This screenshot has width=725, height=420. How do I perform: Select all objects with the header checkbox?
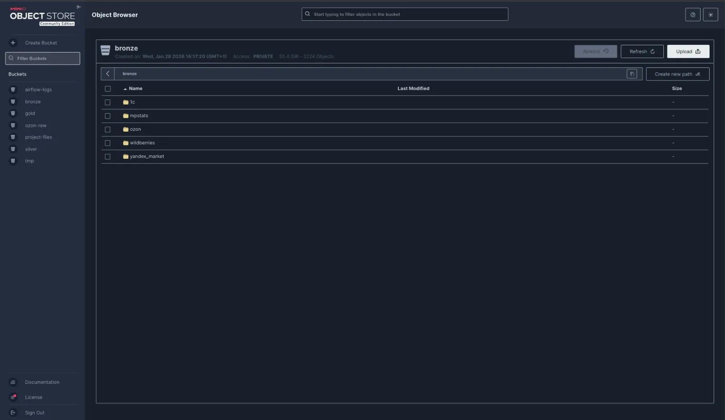click(x=108, y=89)
